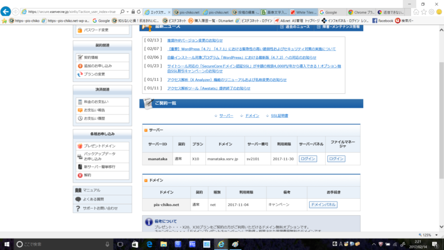Click ログイン button under サーバーパネル

[308, 159]
